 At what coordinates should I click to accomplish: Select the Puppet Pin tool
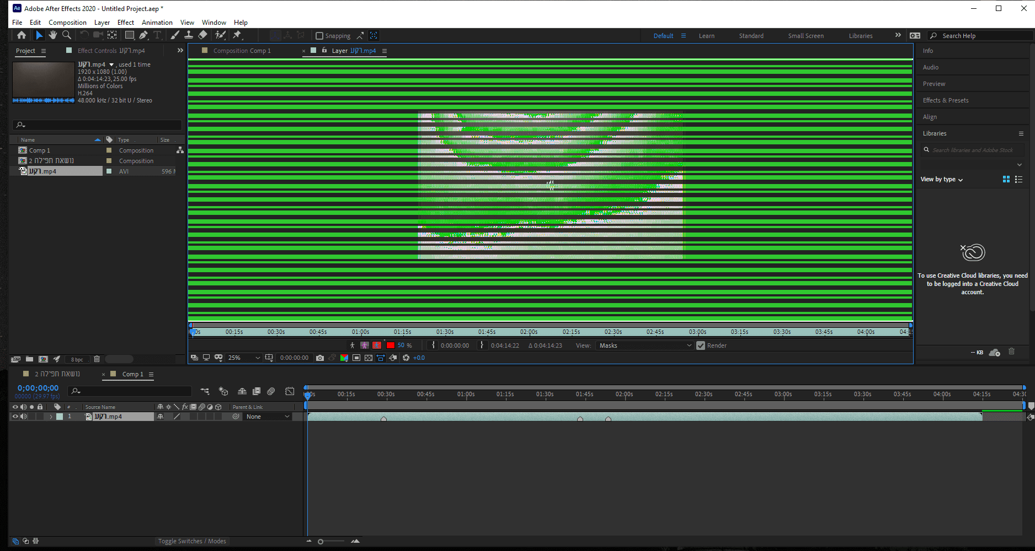(x=237, y=35)
